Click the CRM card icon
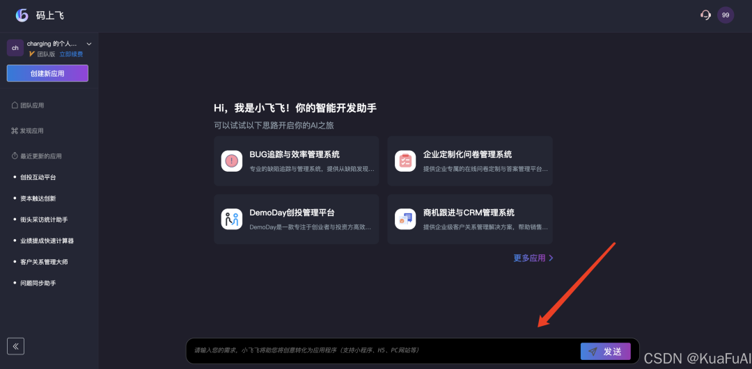 (405, 219)
